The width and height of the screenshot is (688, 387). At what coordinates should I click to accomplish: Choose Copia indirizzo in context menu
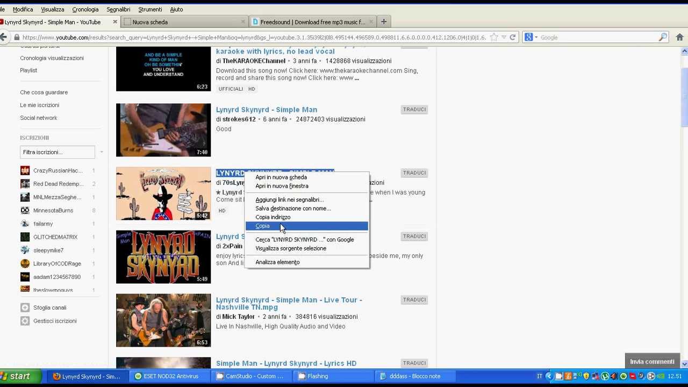[306, 217]
